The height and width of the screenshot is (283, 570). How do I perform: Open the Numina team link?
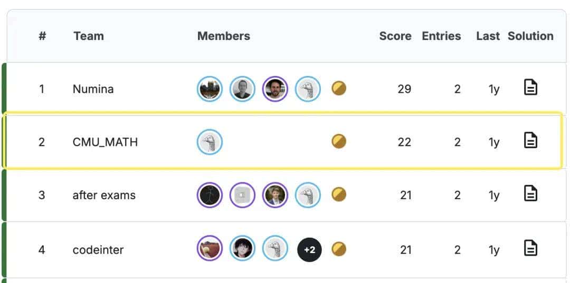93,89
